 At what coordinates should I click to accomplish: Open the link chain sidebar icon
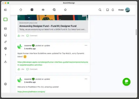[x=6, y=42]
